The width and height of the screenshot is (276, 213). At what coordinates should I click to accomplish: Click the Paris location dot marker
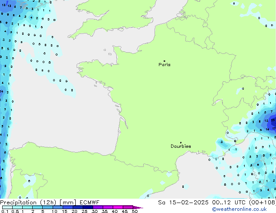(165, 61)
